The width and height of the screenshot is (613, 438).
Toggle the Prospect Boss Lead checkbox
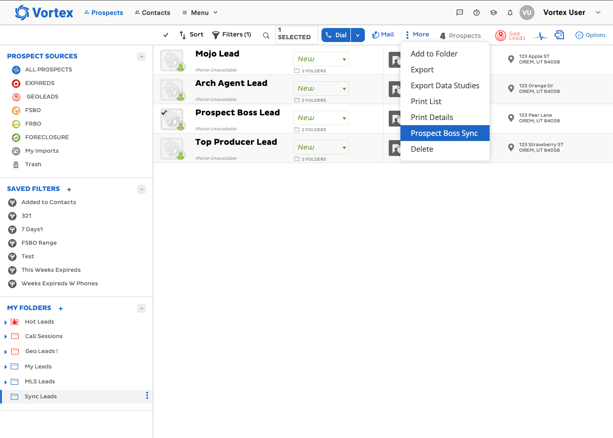click(x=164, y=113)
